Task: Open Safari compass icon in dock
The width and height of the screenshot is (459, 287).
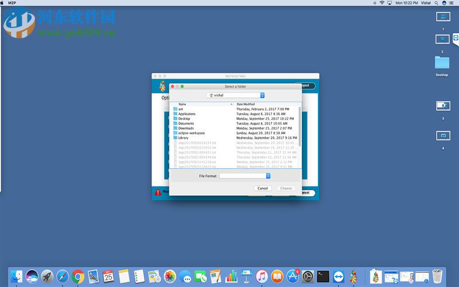Action: pos(63,277)
